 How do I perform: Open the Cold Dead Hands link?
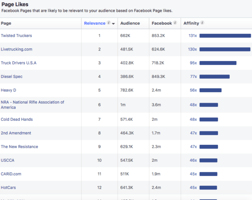pyautogui.click(x=17, y=120)
